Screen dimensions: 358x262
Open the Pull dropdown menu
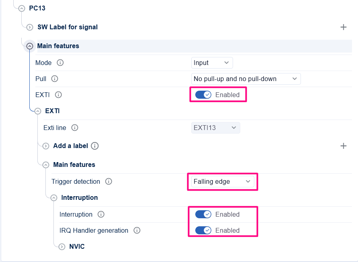pos(246,79)
